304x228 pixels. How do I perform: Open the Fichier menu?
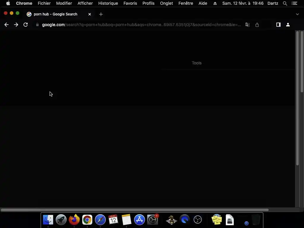[x=44, y=3]
